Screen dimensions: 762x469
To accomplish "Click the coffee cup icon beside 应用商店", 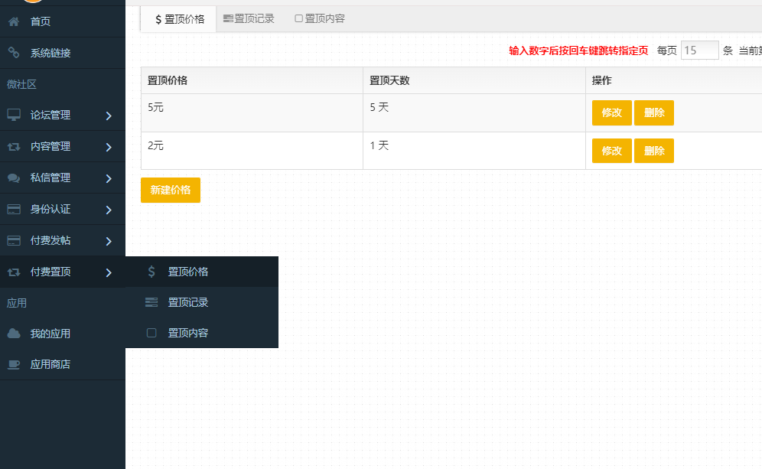I will [14, 365].
